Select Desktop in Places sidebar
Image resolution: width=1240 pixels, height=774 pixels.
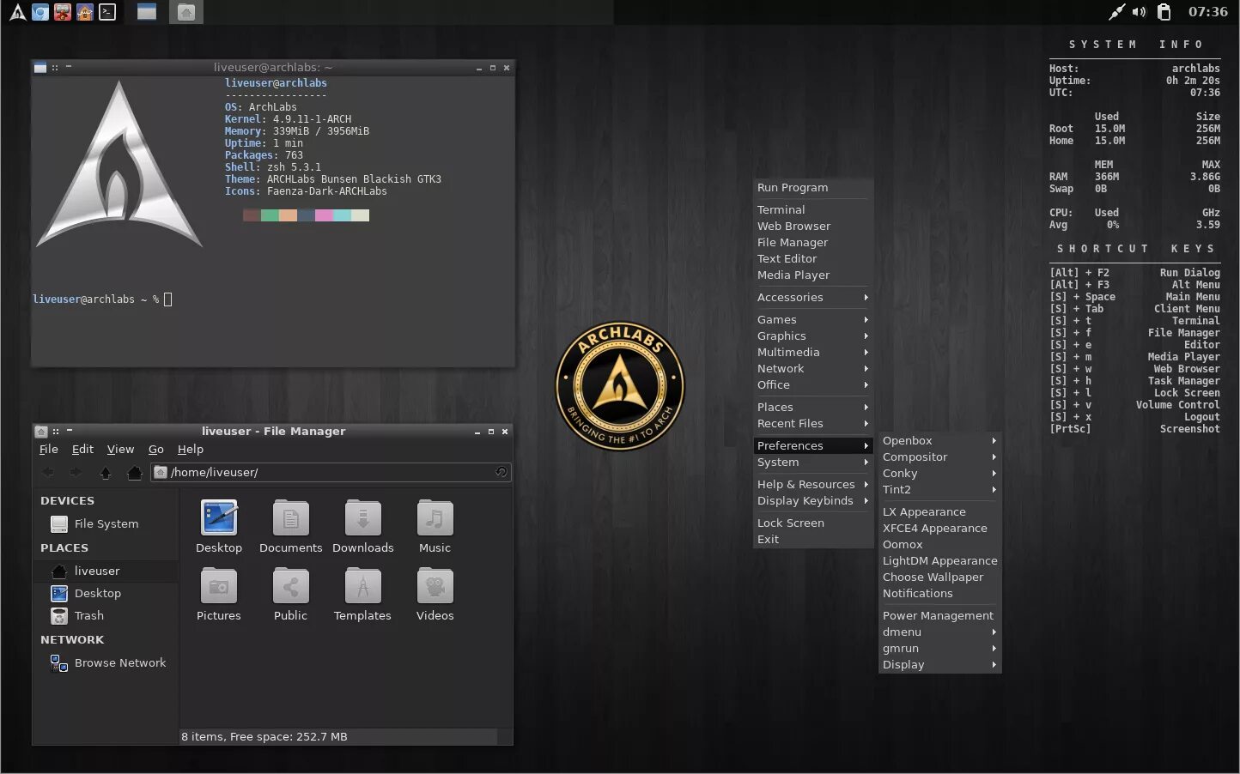tap(106, 593)
